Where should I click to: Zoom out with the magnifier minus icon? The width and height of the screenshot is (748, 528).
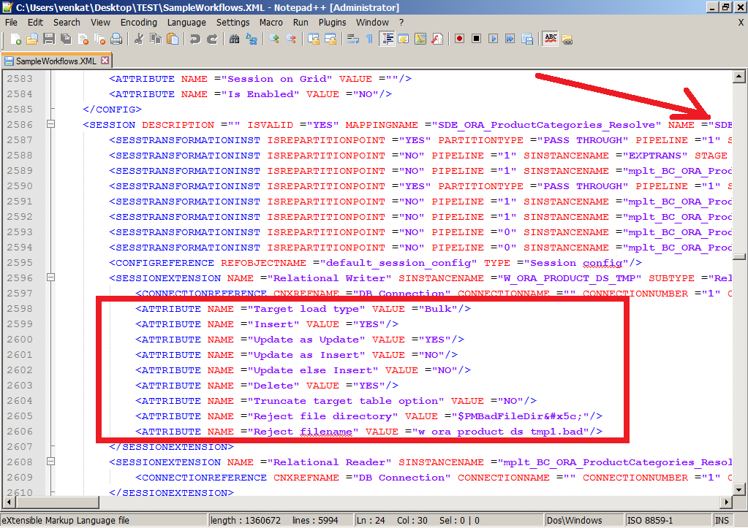(290, 39)
